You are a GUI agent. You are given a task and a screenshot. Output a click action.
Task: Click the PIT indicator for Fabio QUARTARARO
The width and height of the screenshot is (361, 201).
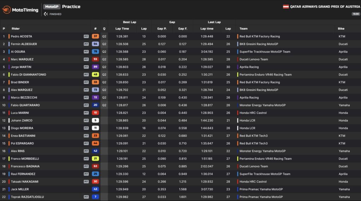tap(86, 105)
